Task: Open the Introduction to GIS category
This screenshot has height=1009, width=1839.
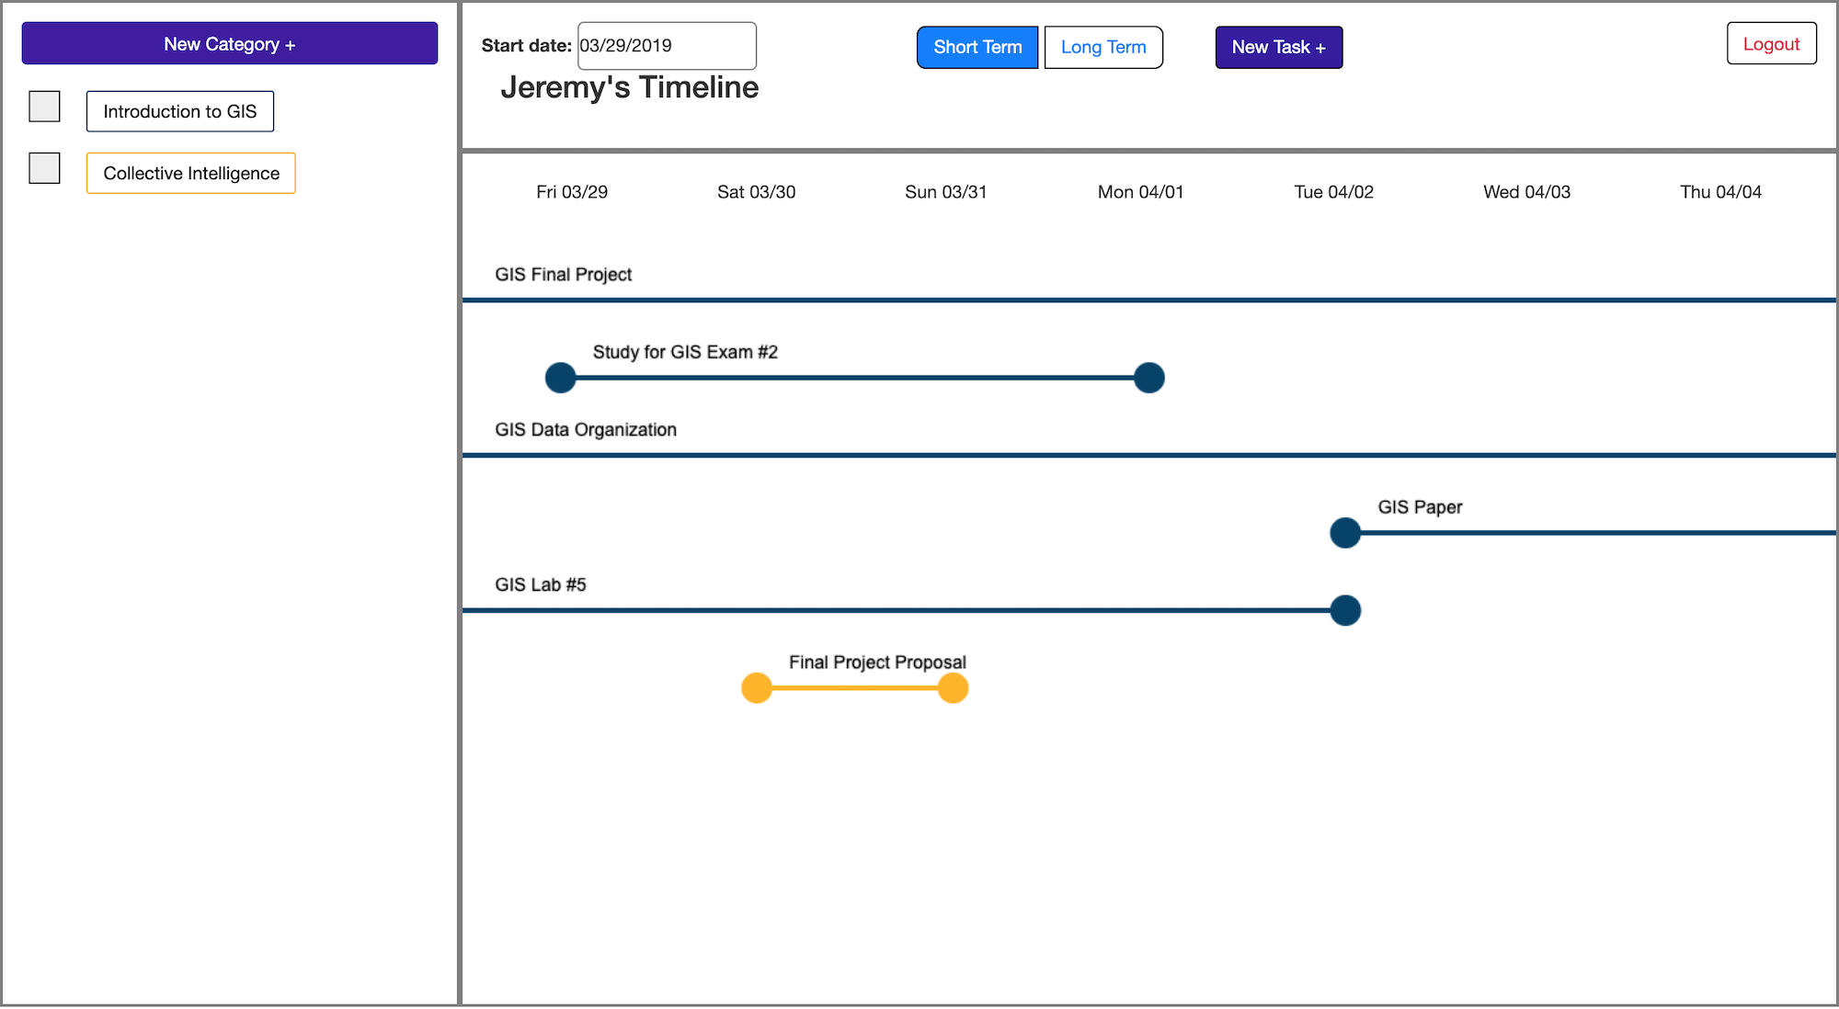Action: pos(179,111)
